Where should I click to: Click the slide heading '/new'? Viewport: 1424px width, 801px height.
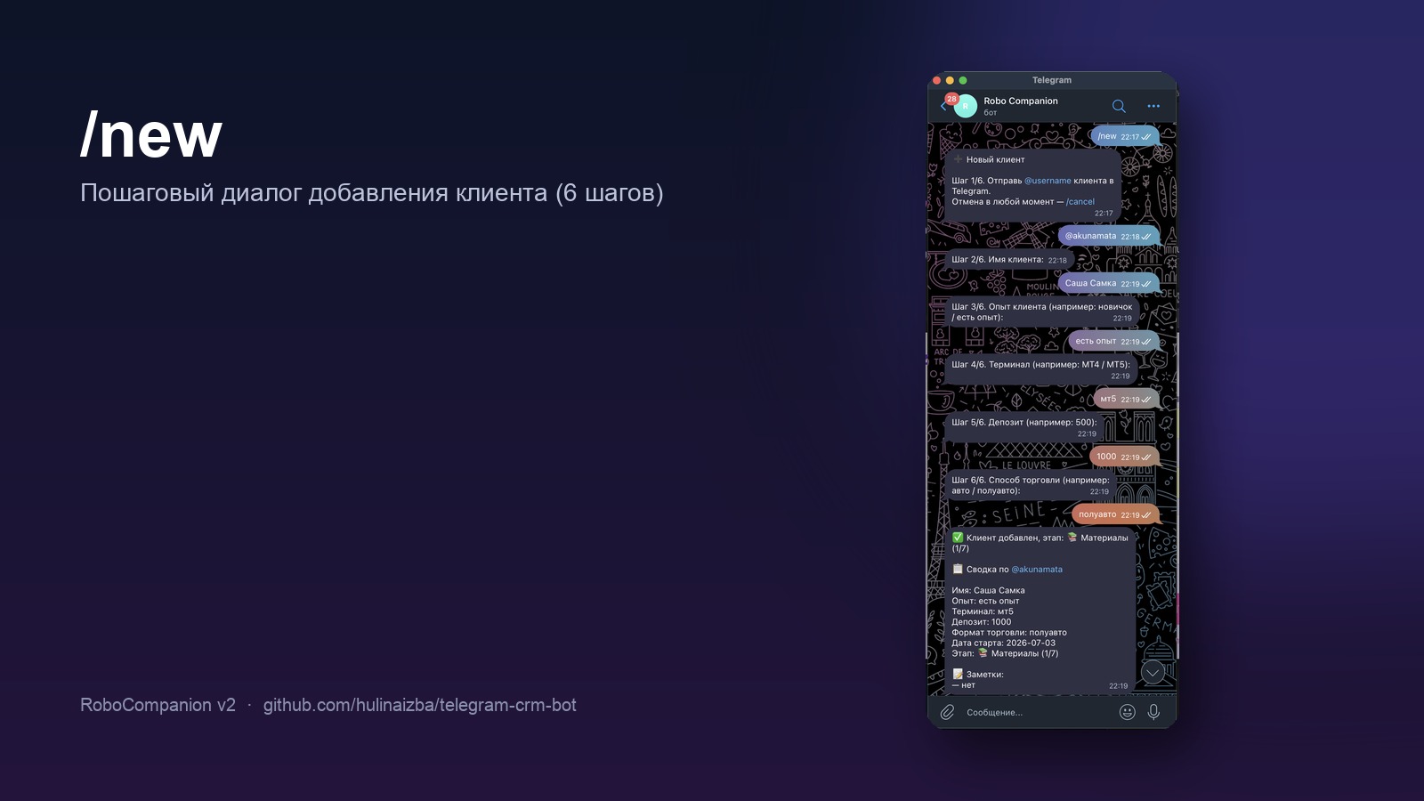pos(151,135)
